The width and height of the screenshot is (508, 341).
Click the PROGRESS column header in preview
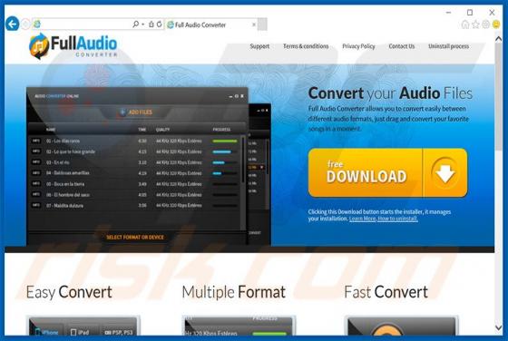(x=221, y=130)
